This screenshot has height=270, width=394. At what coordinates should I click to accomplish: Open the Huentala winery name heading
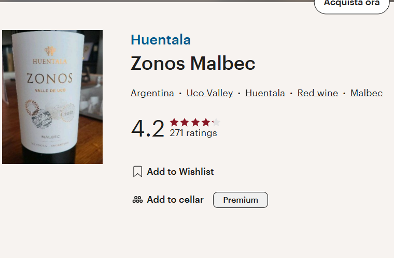(161, 40)
